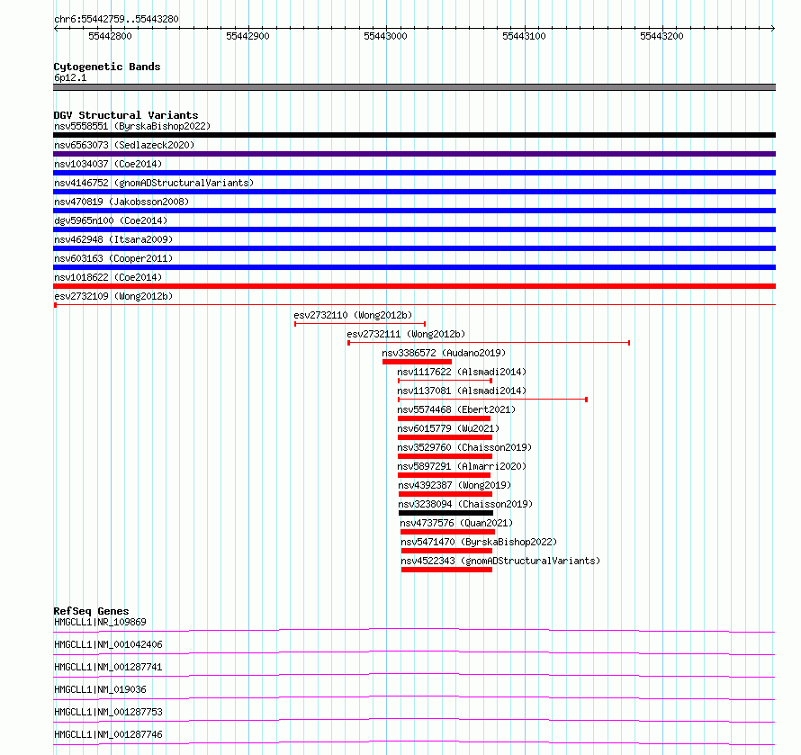This screenshot has height=755, width=801.
Task: Open variant nsv1034037 (Coe2014)
Action: [108, 164]
